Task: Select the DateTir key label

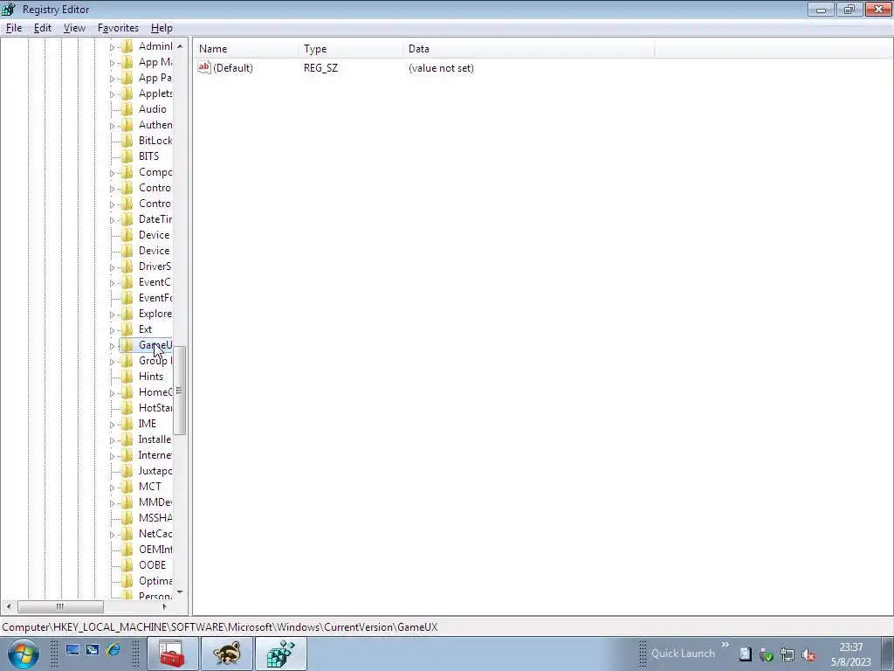Action: 155,219
